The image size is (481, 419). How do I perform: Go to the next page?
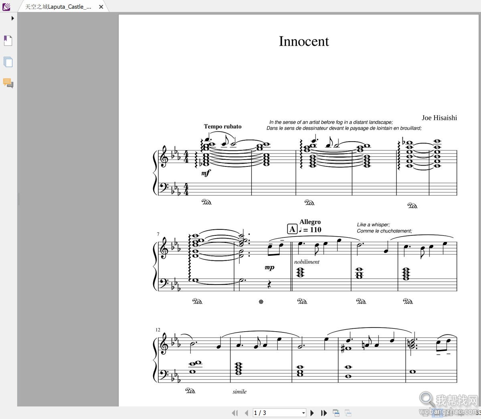pos(312,413)
